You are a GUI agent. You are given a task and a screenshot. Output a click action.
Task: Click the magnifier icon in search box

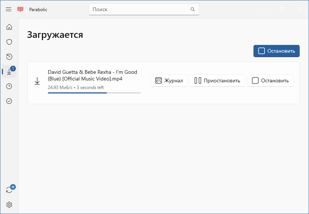tap(192, 9)
